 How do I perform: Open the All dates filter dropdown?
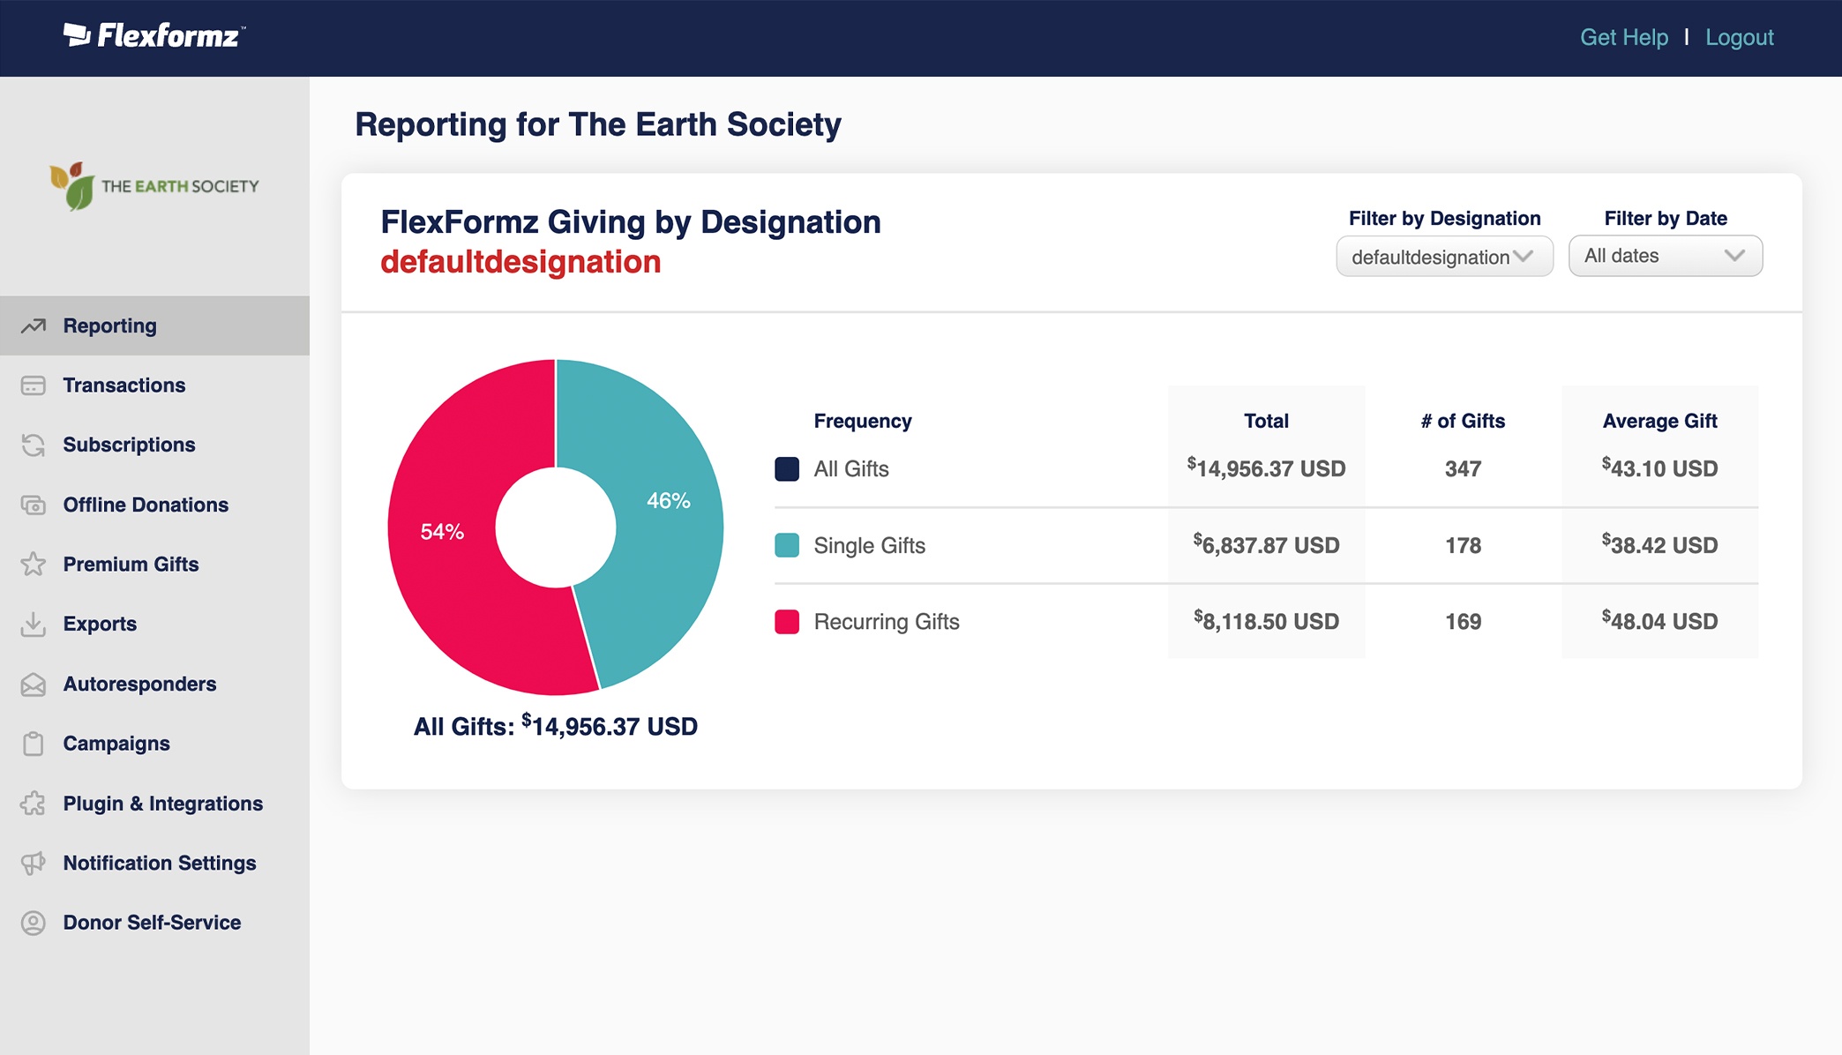(x=1665, y=256)
